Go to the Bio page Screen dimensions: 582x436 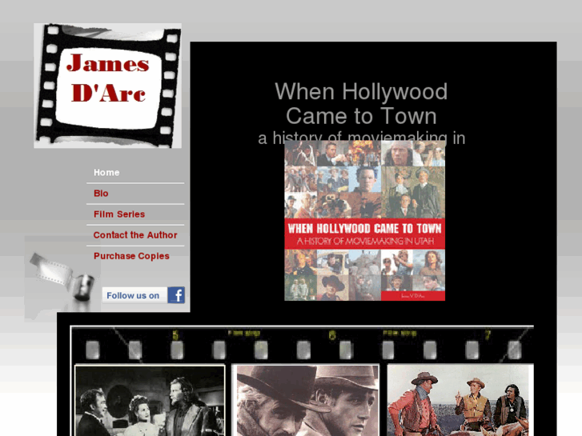[101, 194]
